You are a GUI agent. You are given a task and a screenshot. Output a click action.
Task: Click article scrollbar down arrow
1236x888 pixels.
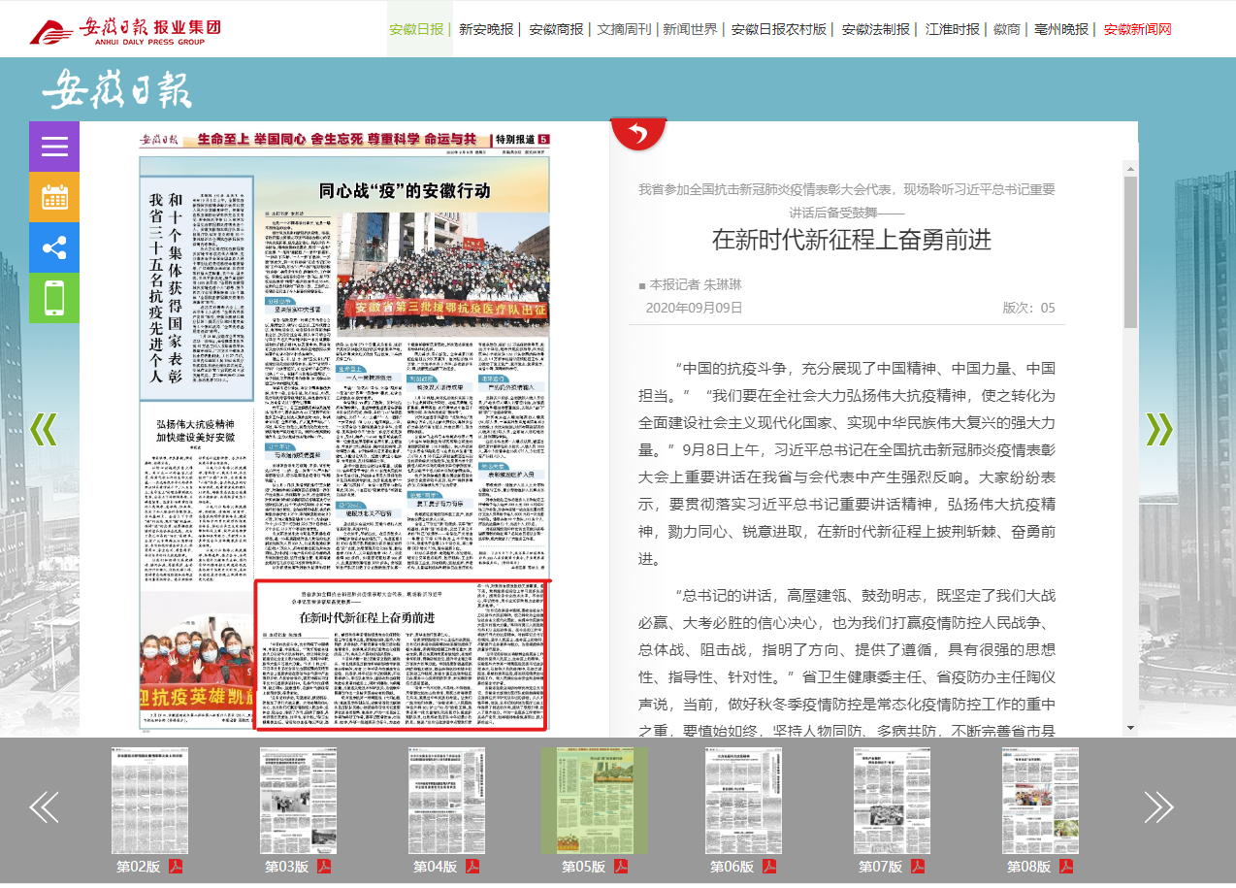pos(1130,727)
